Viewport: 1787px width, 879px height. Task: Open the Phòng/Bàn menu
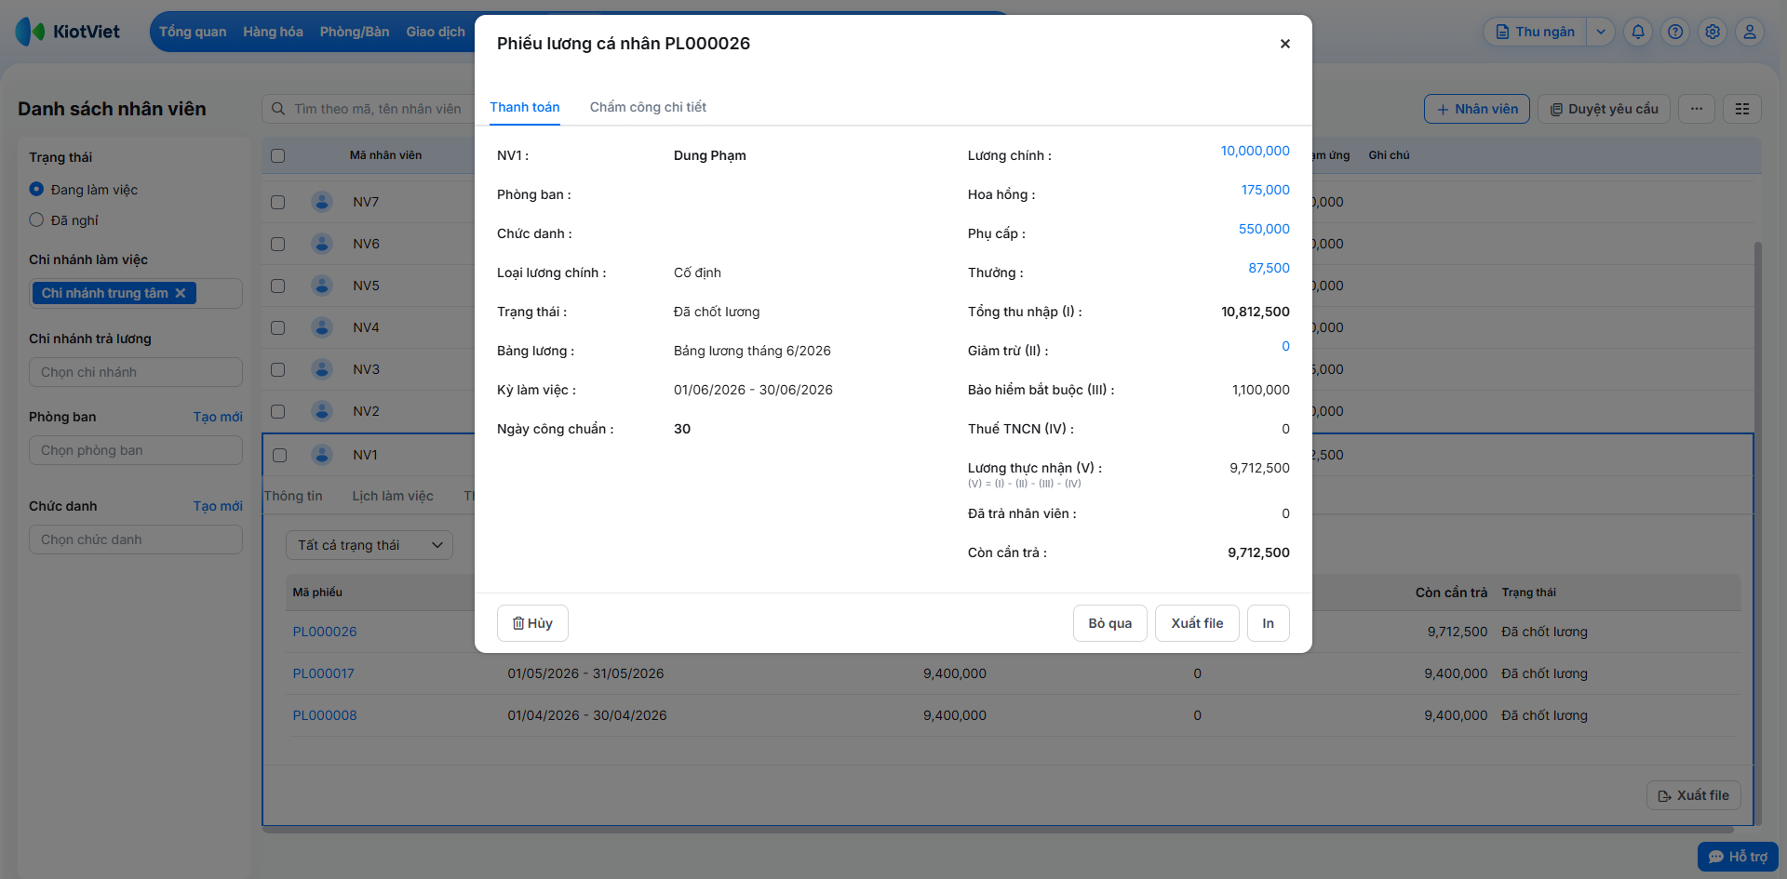click(355, 32)
